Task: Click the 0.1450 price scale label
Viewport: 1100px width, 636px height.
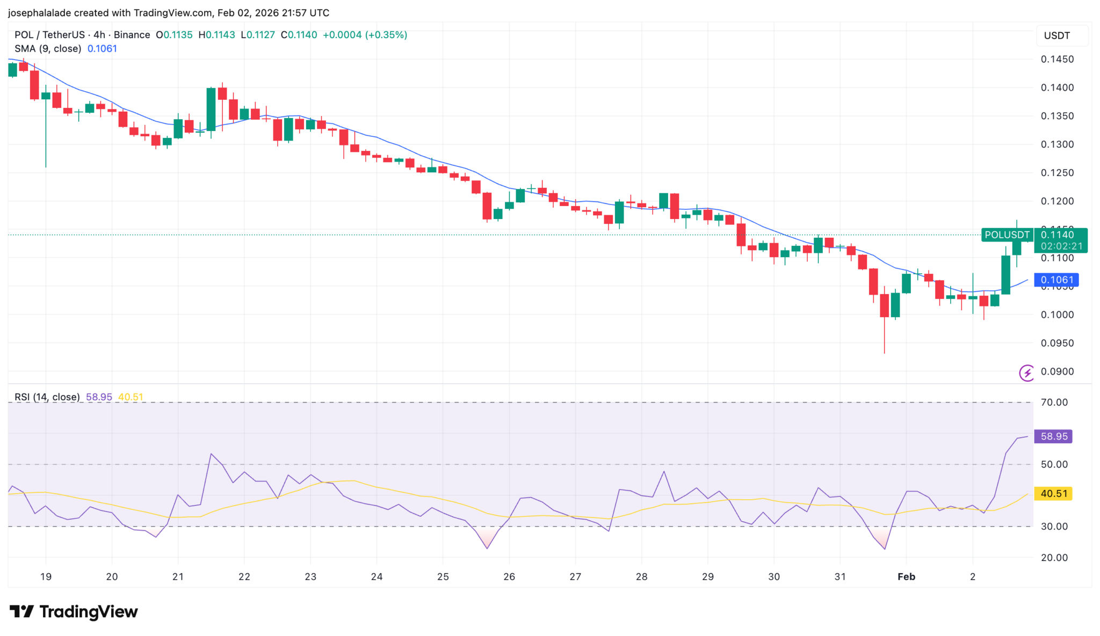Action: click(1057, 60)
